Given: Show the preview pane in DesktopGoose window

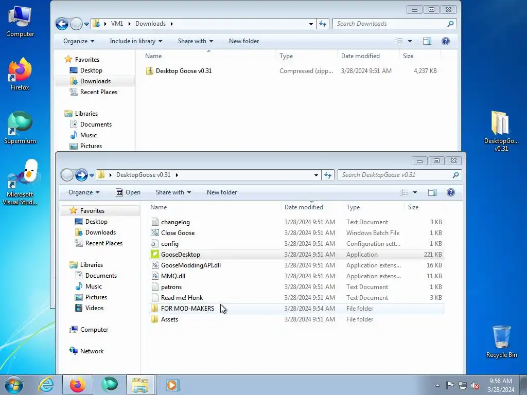Looking at the screenshot, I should 432,192.
